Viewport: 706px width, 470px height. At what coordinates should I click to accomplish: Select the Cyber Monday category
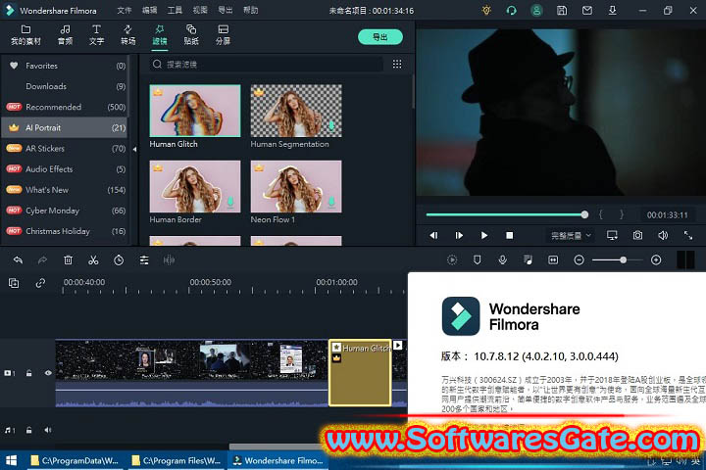[65, 211]
